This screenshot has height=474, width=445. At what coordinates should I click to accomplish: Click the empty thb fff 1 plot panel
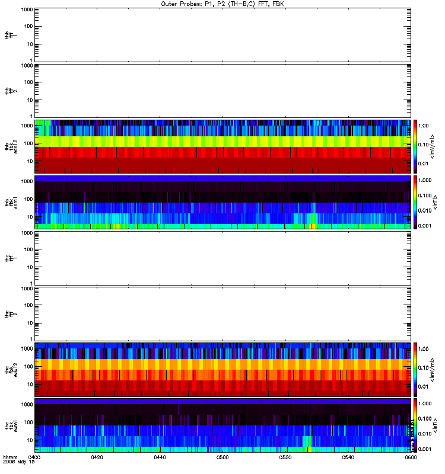pyautogui.click(x=223, y=35)
